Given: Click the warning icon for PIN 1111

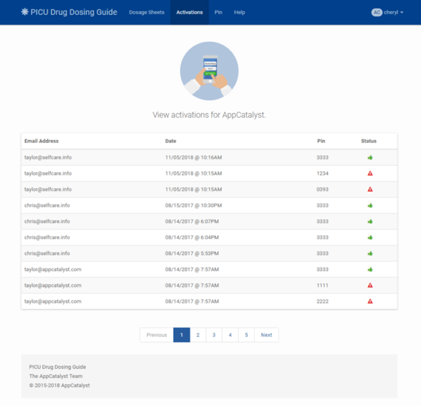Looking at the screenshot, I should 370,285.
